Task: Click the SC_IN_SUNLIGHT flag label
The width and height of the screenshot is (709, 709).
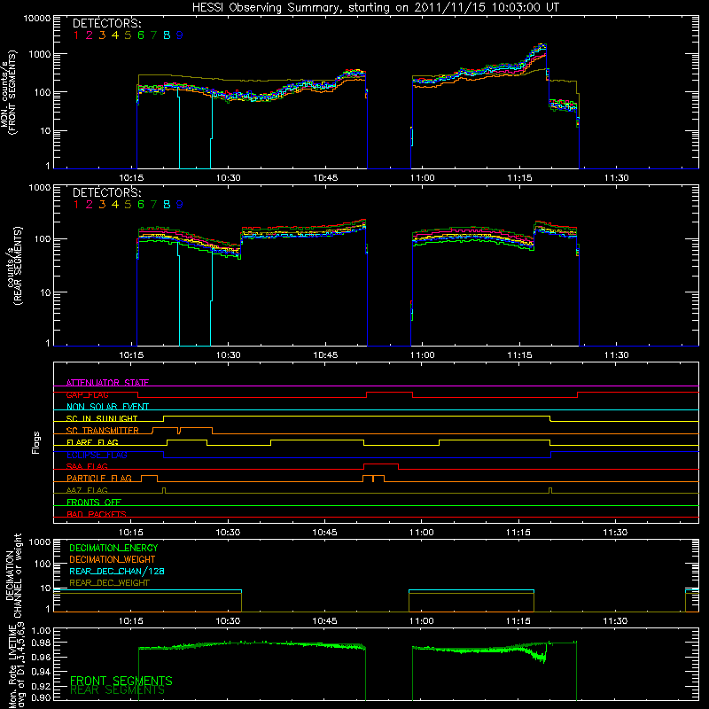Action: pyautogui.click(x=102, y=418)
